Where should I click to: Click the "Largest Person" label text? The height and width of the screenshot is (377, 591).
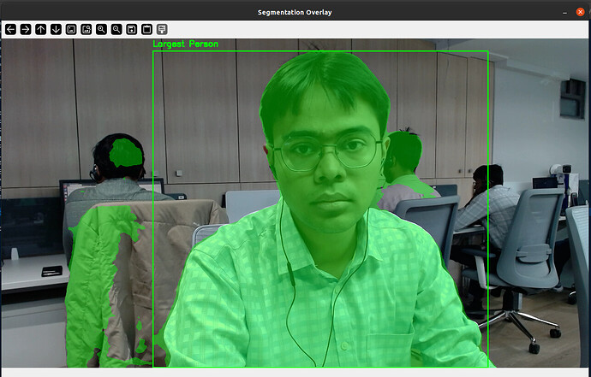pyautogui.click(x=185, y=44)
